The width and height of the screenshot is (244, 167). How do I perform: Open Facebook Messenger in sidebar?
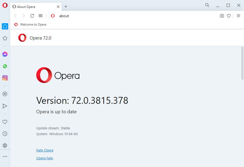[5, 54]
